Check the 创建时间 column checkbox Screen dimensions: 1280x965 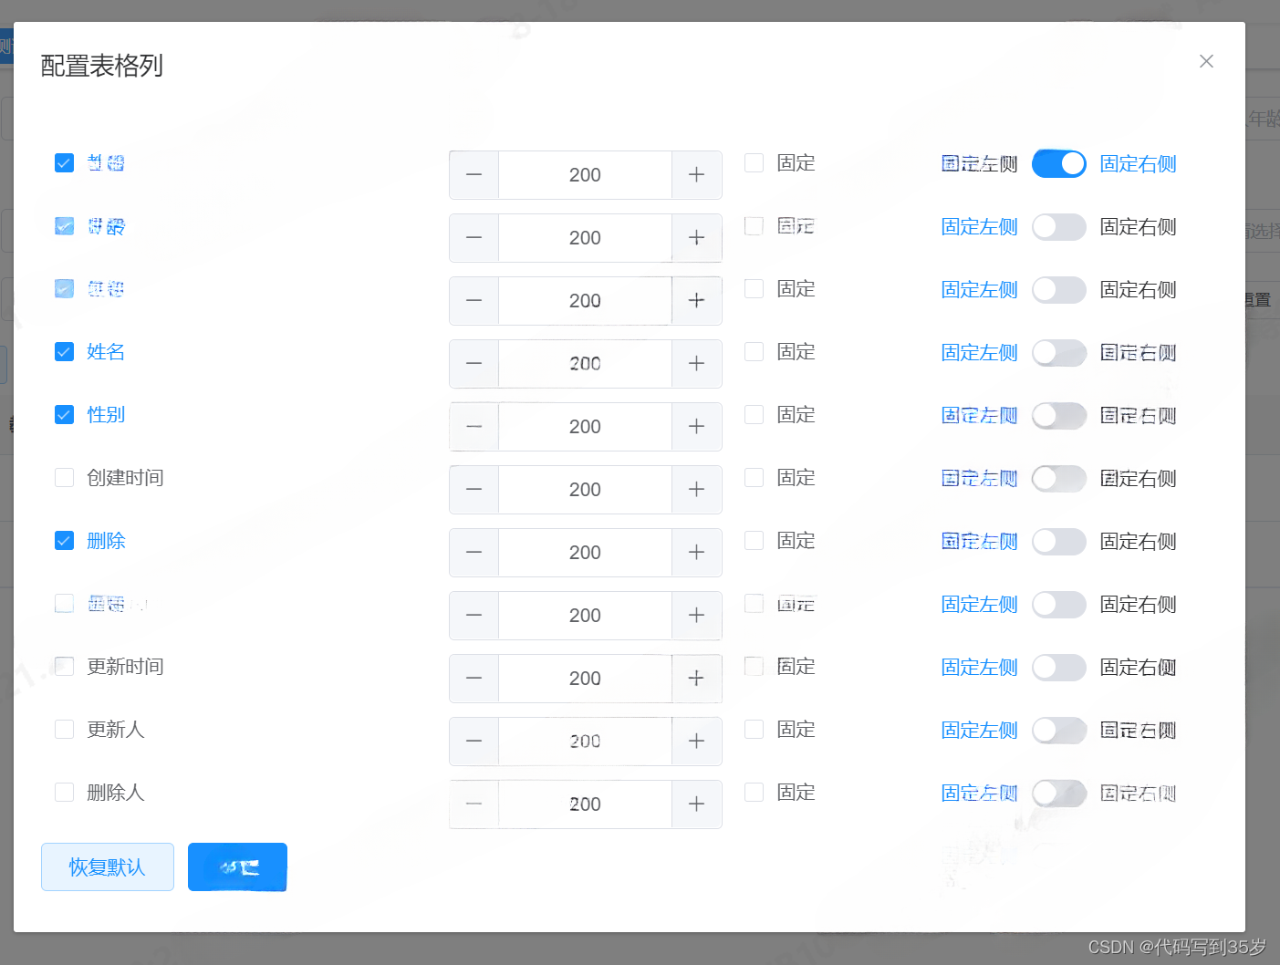tap(64, 478)
